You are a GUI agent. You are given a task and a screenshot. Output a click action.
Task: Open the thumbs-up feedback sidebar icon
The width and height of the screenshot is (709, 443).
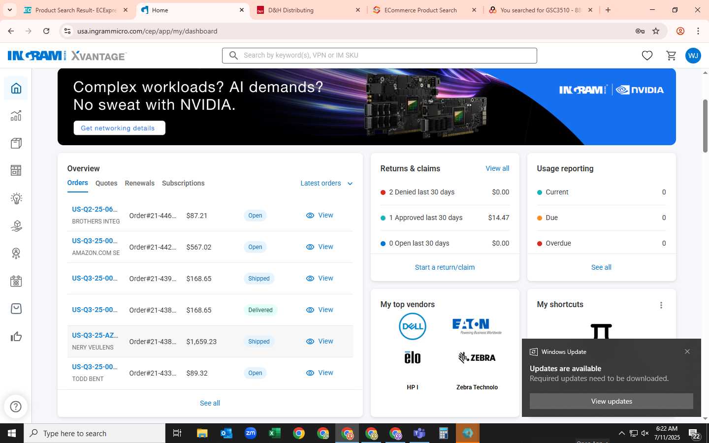point(16,337)
